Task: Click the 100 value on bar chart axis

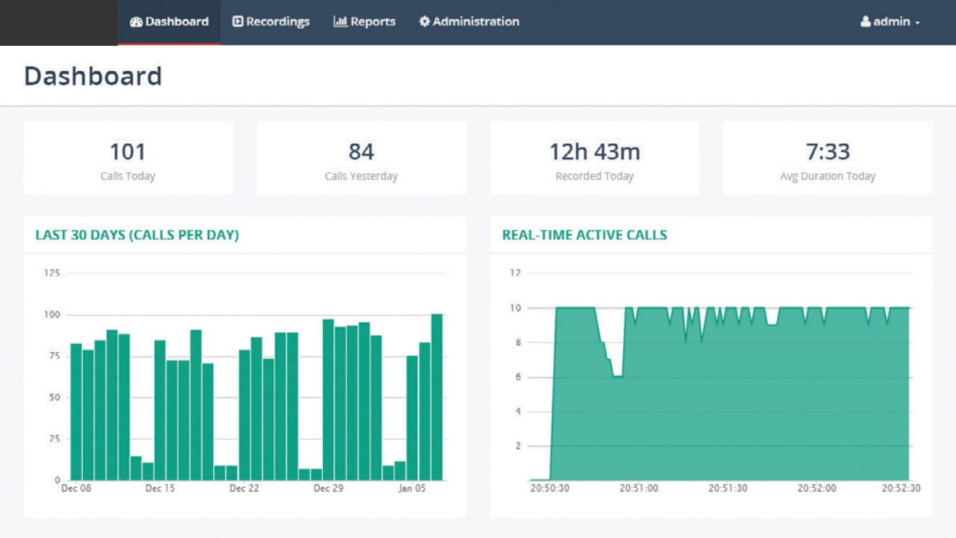Action: click(x=52, y=315)
